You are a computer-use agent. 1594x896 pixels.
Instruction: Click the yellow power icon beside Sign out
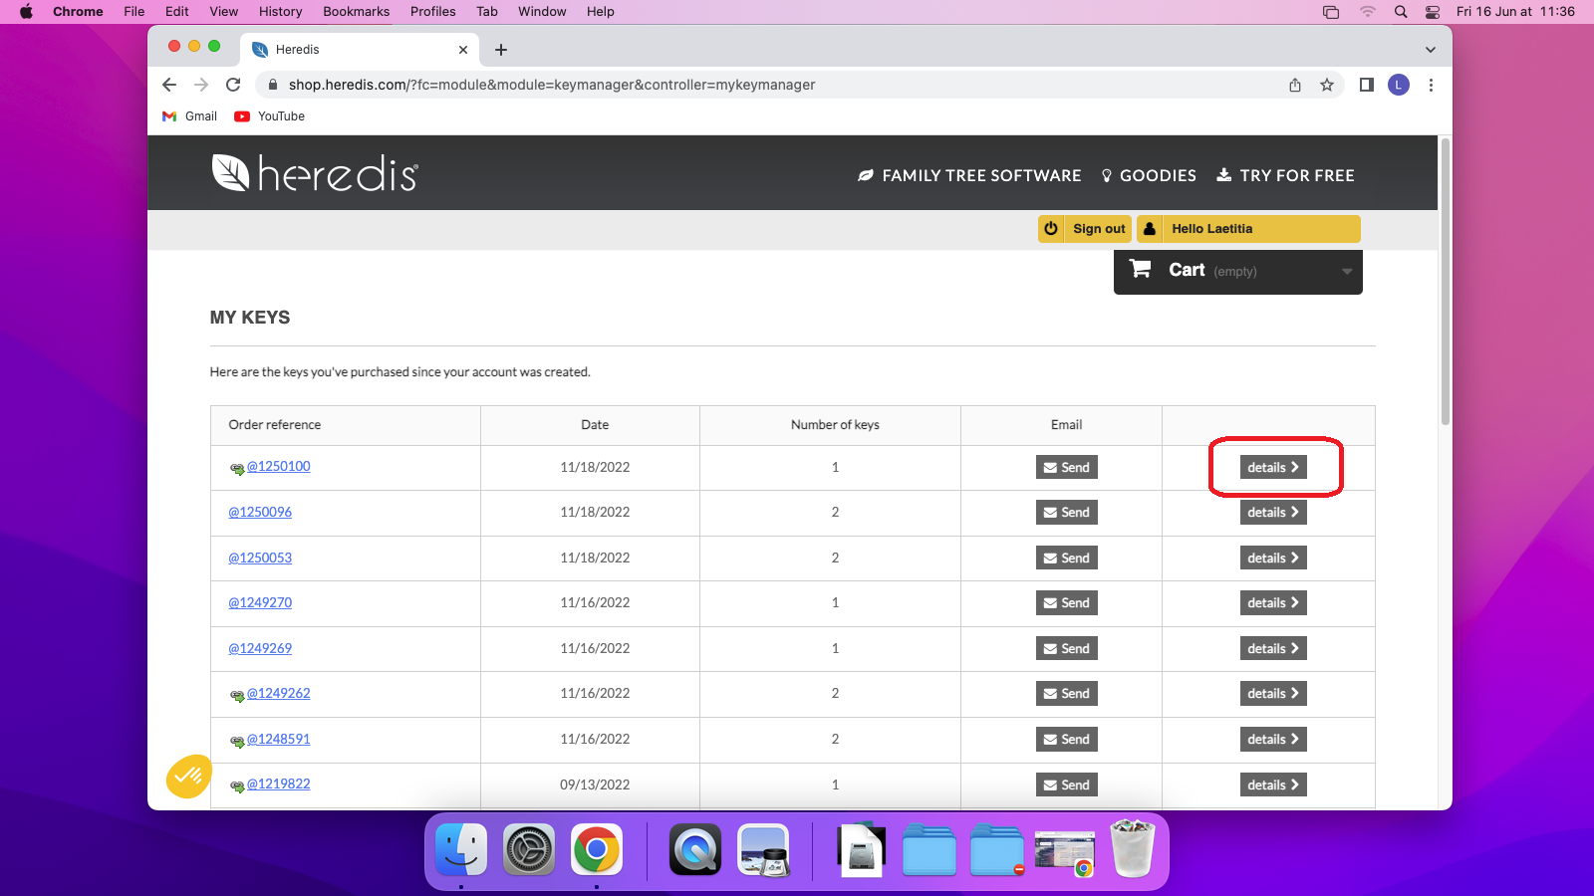tap(1051, 229)
